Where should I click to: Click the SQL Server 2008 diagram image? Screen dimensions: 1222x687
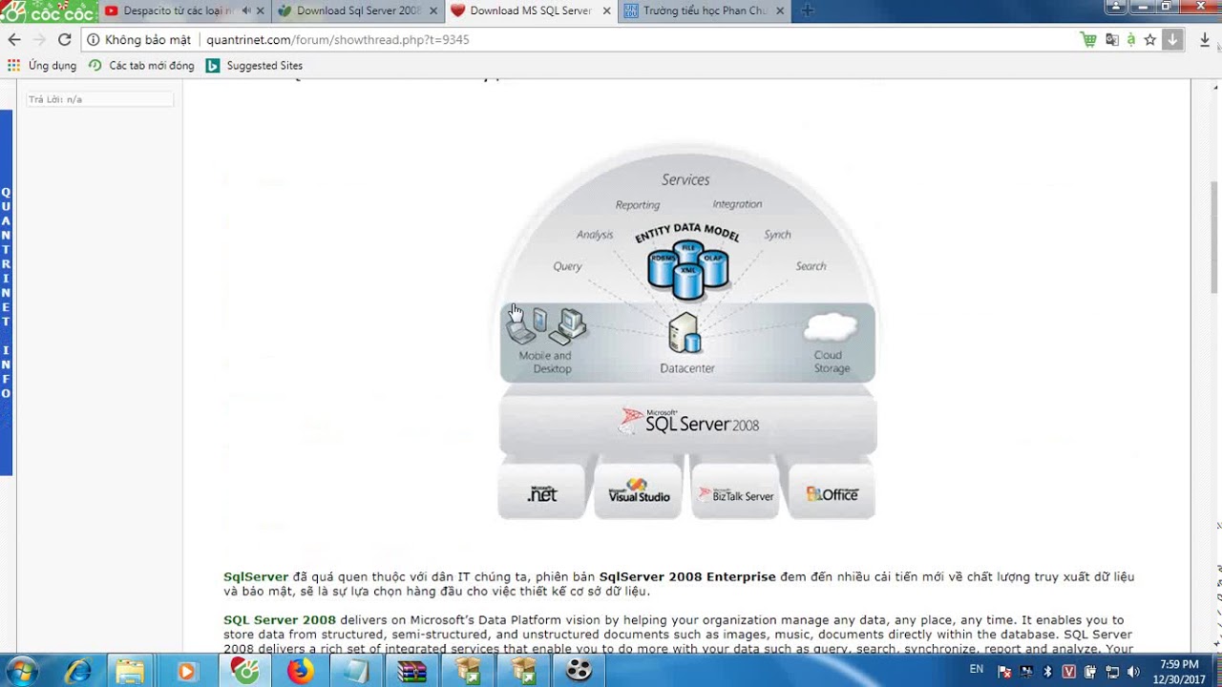(687, 332)
